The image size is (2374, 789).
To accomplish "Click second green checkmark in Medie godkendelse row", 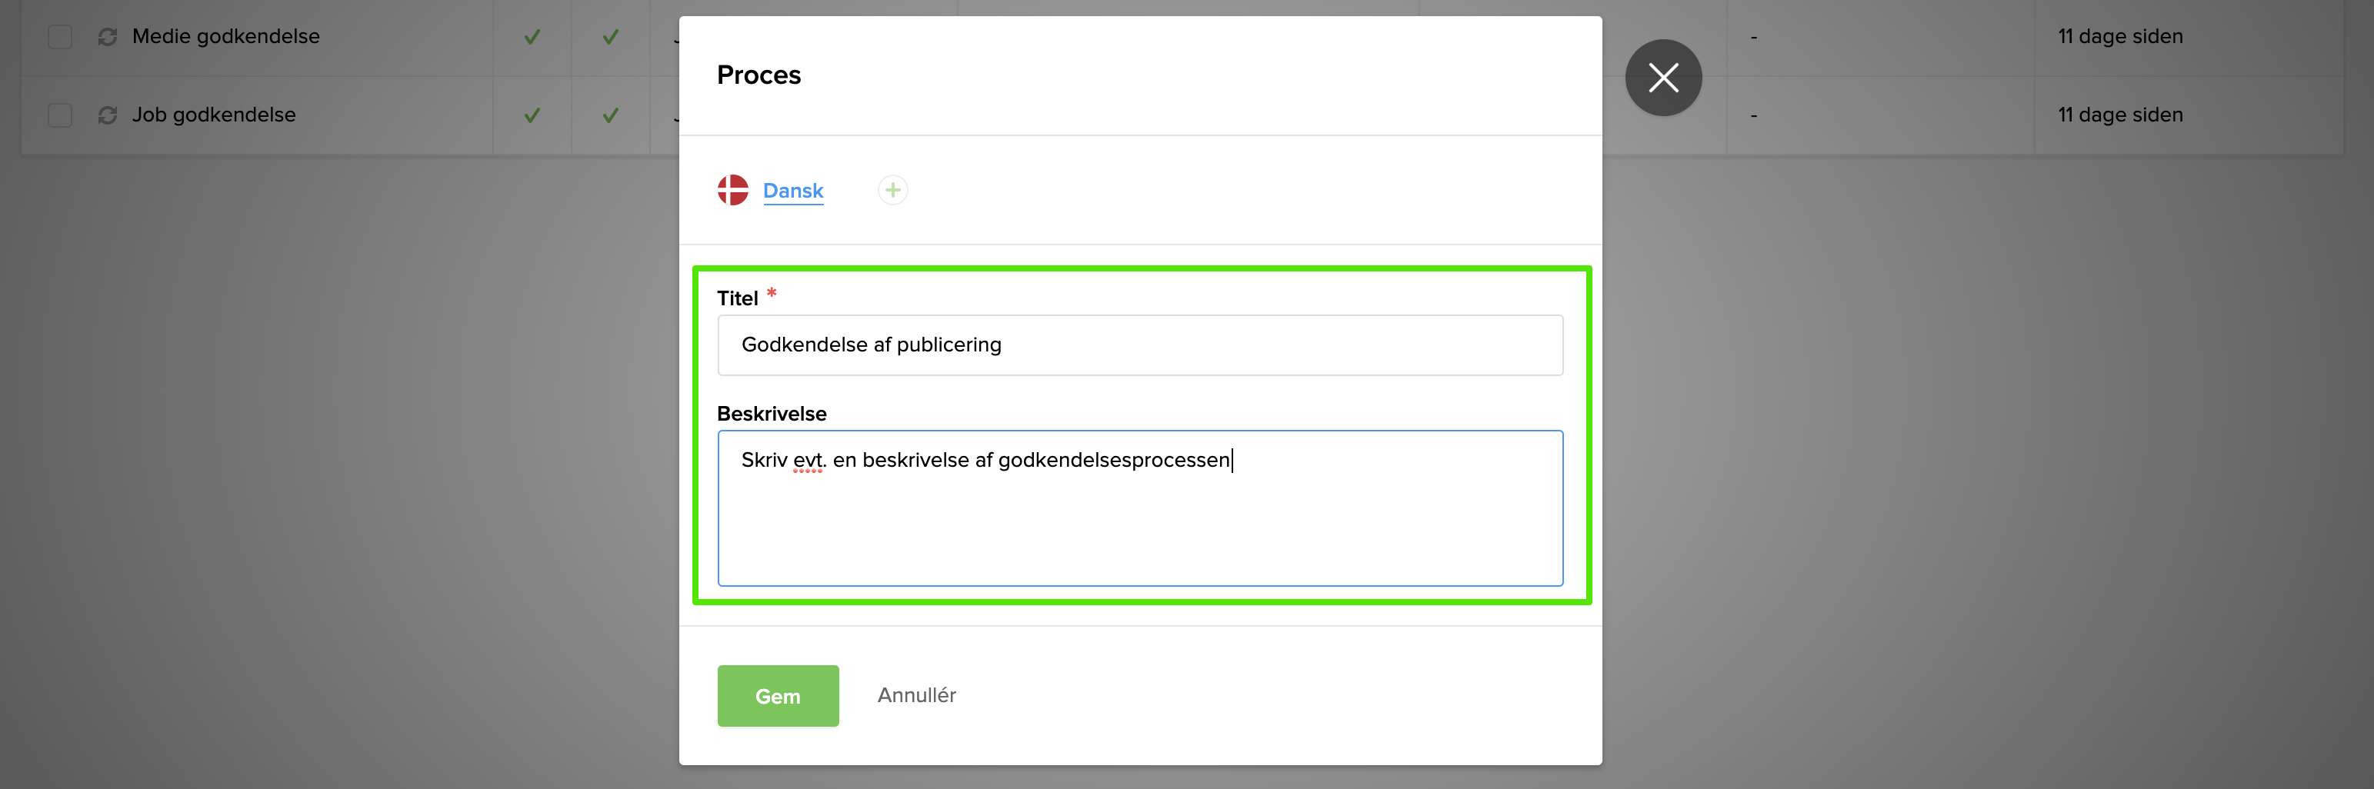I will pyautogui.click(x=610, y=37).
